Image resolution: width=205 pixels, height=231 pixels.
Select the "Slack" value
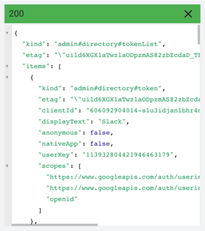(x=112, y=121)
